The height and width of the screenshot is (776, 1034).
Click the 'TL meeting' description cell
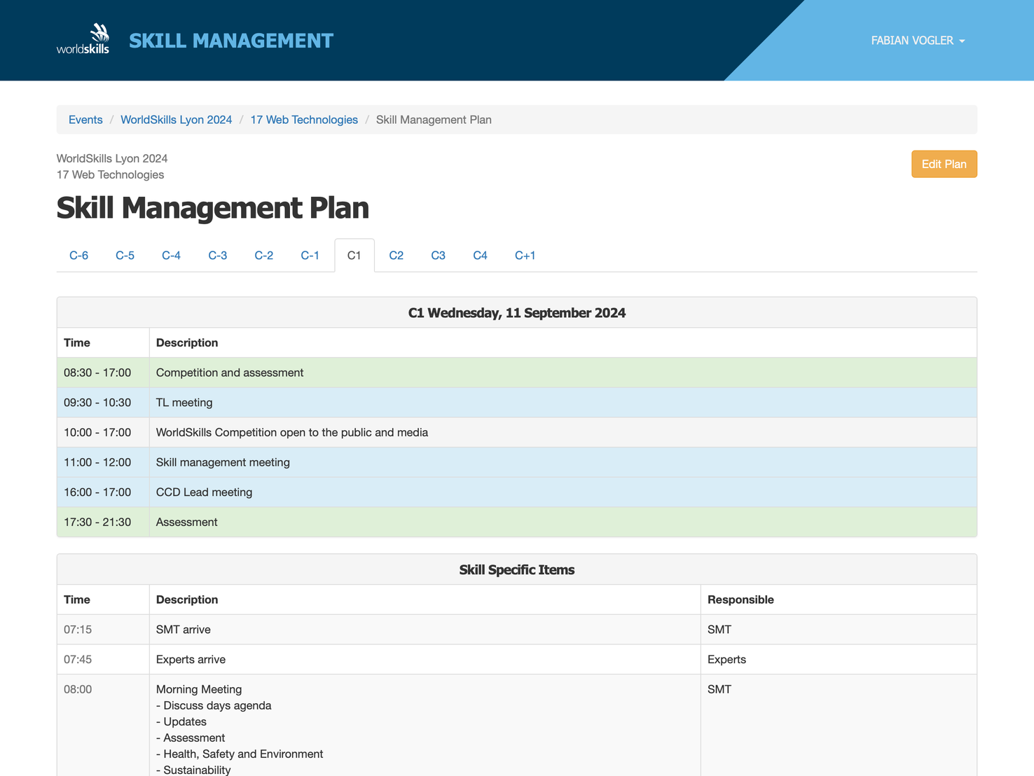point(563,403)
